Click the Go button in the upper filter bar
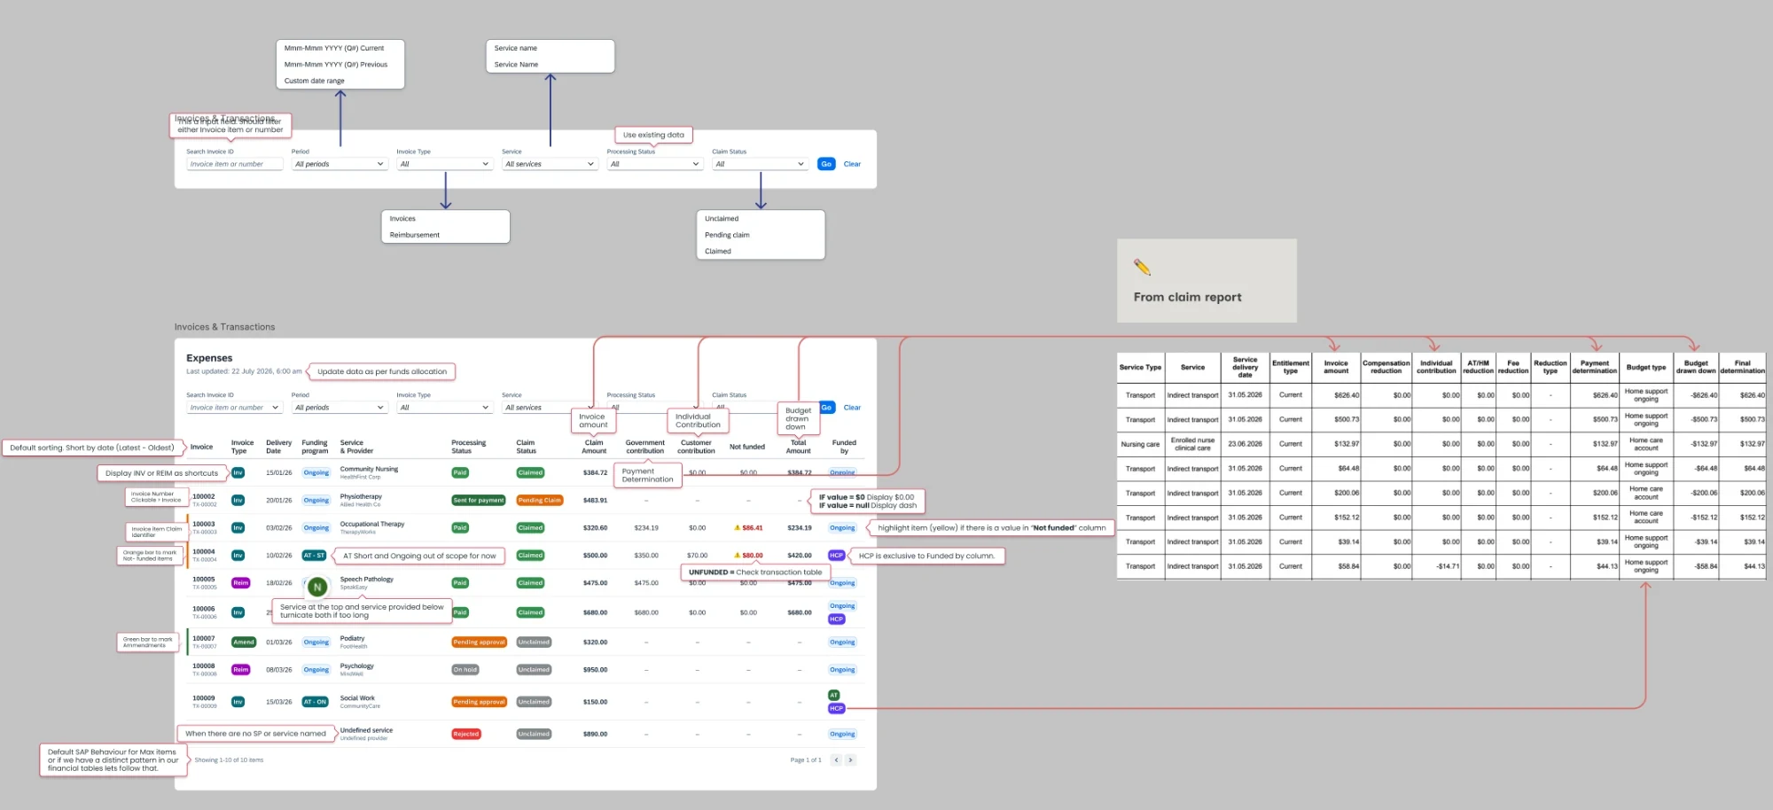The image size is (1773, 810). pos(826,164)
